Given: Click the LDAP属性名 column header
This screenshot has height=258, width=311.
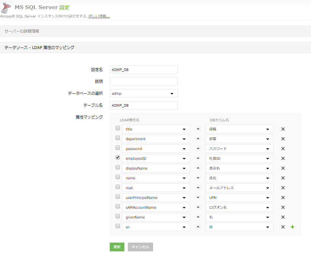Looking at the screenshot, I should [130, 120].
